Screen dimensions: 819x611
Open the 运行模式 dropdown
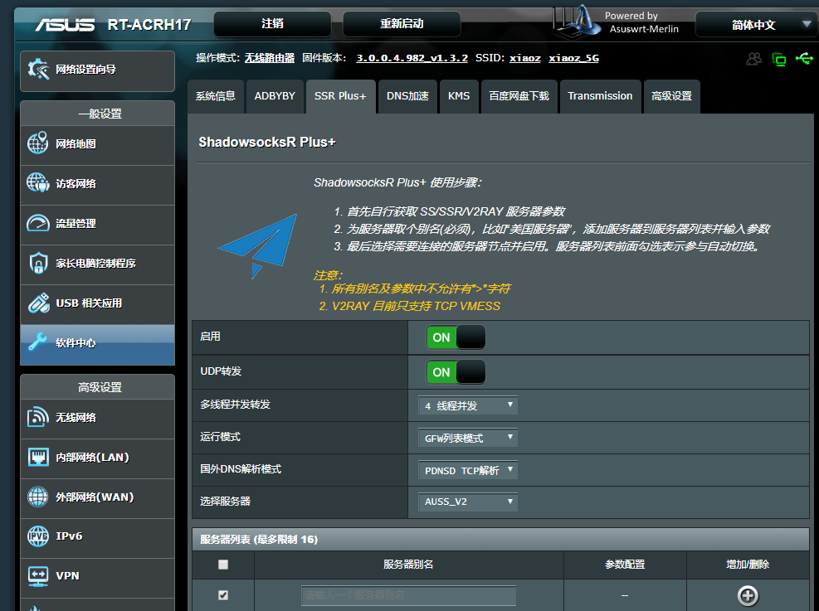coord(468,438)
